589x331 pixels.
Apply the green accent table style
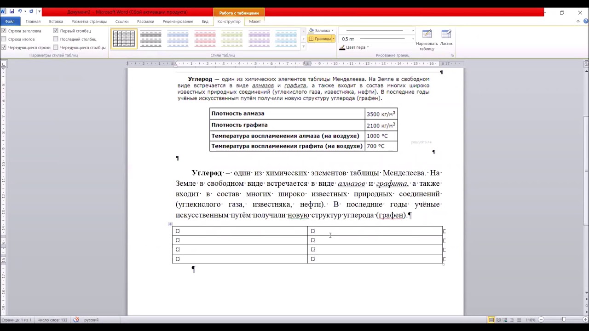(232, 39)
